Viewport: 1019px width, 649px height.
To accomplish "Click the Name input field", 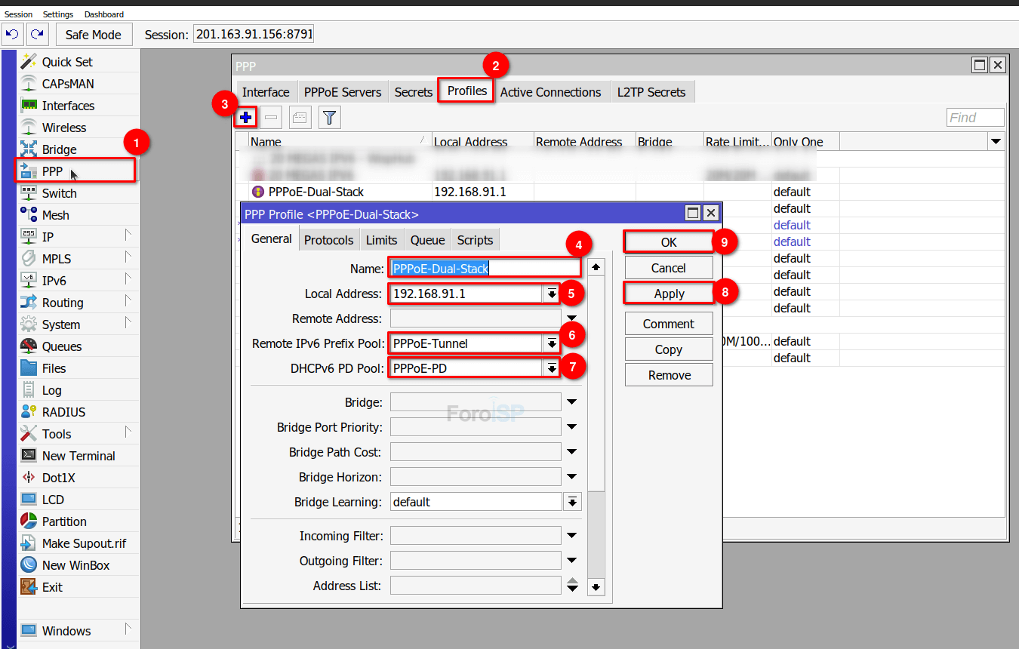I will 485,268.
